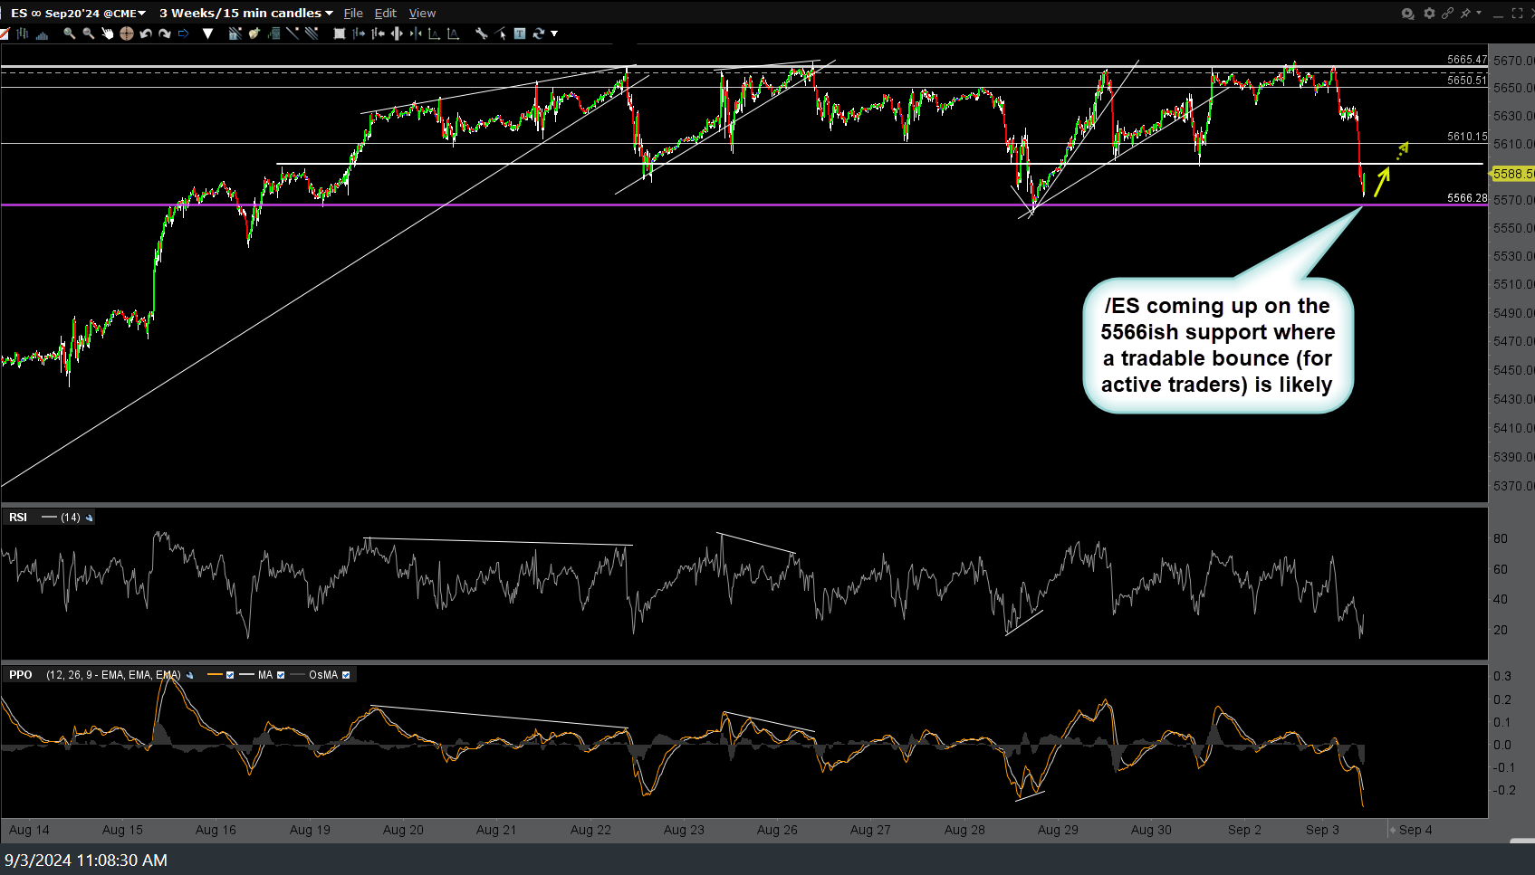
Task: Click the zoom out magnifier icon
Action: pos(88,33)
